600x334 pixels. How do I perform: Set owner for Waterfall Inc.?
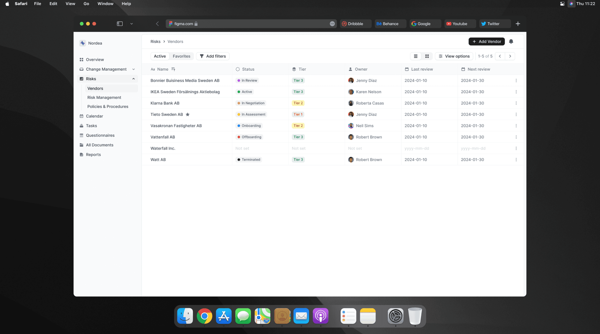point(355,148)
